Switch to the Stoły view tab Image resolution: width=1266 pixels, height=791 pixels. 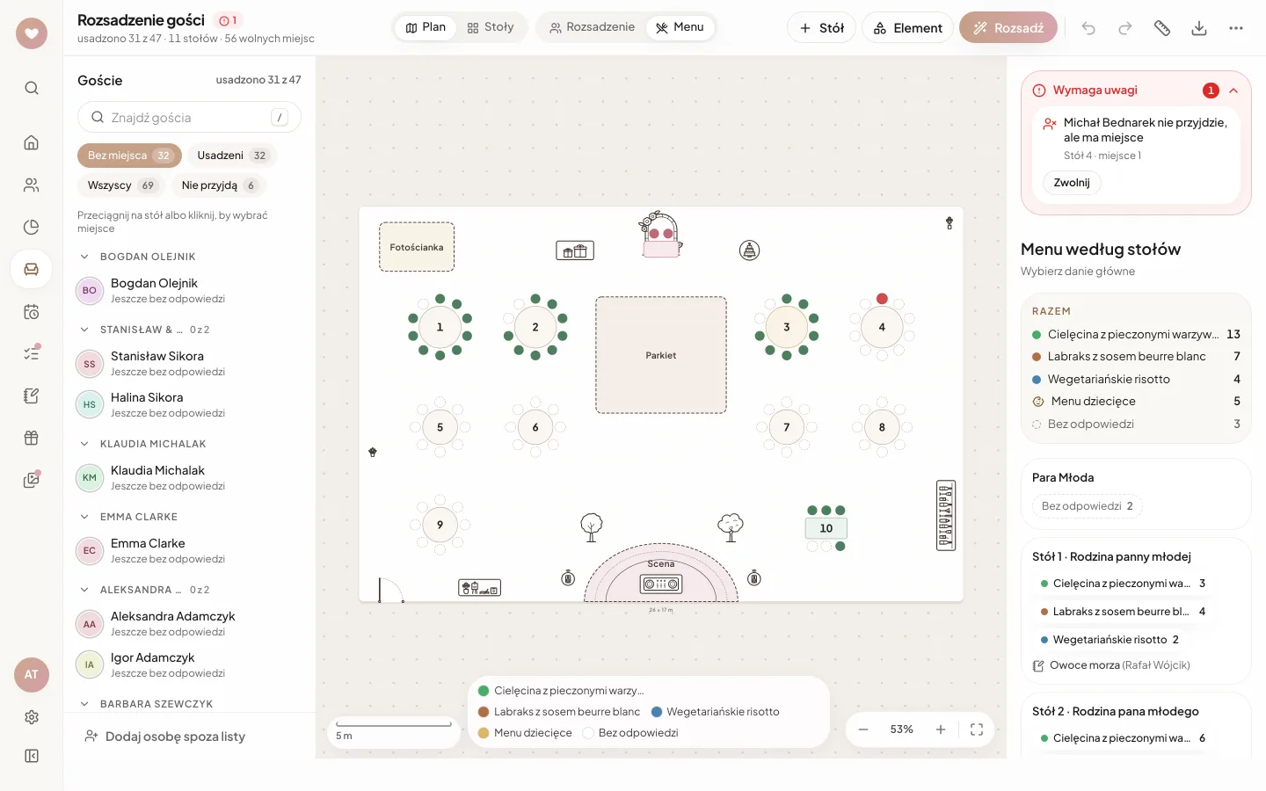[491, 27]
